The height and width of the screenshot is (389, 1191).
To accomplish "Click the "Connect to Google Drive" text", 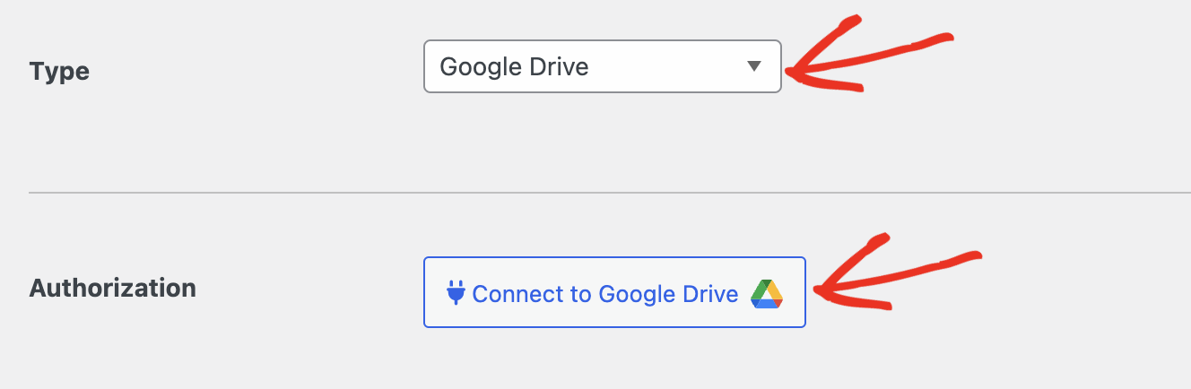I will pyautogui.click(x=605, y=294).
